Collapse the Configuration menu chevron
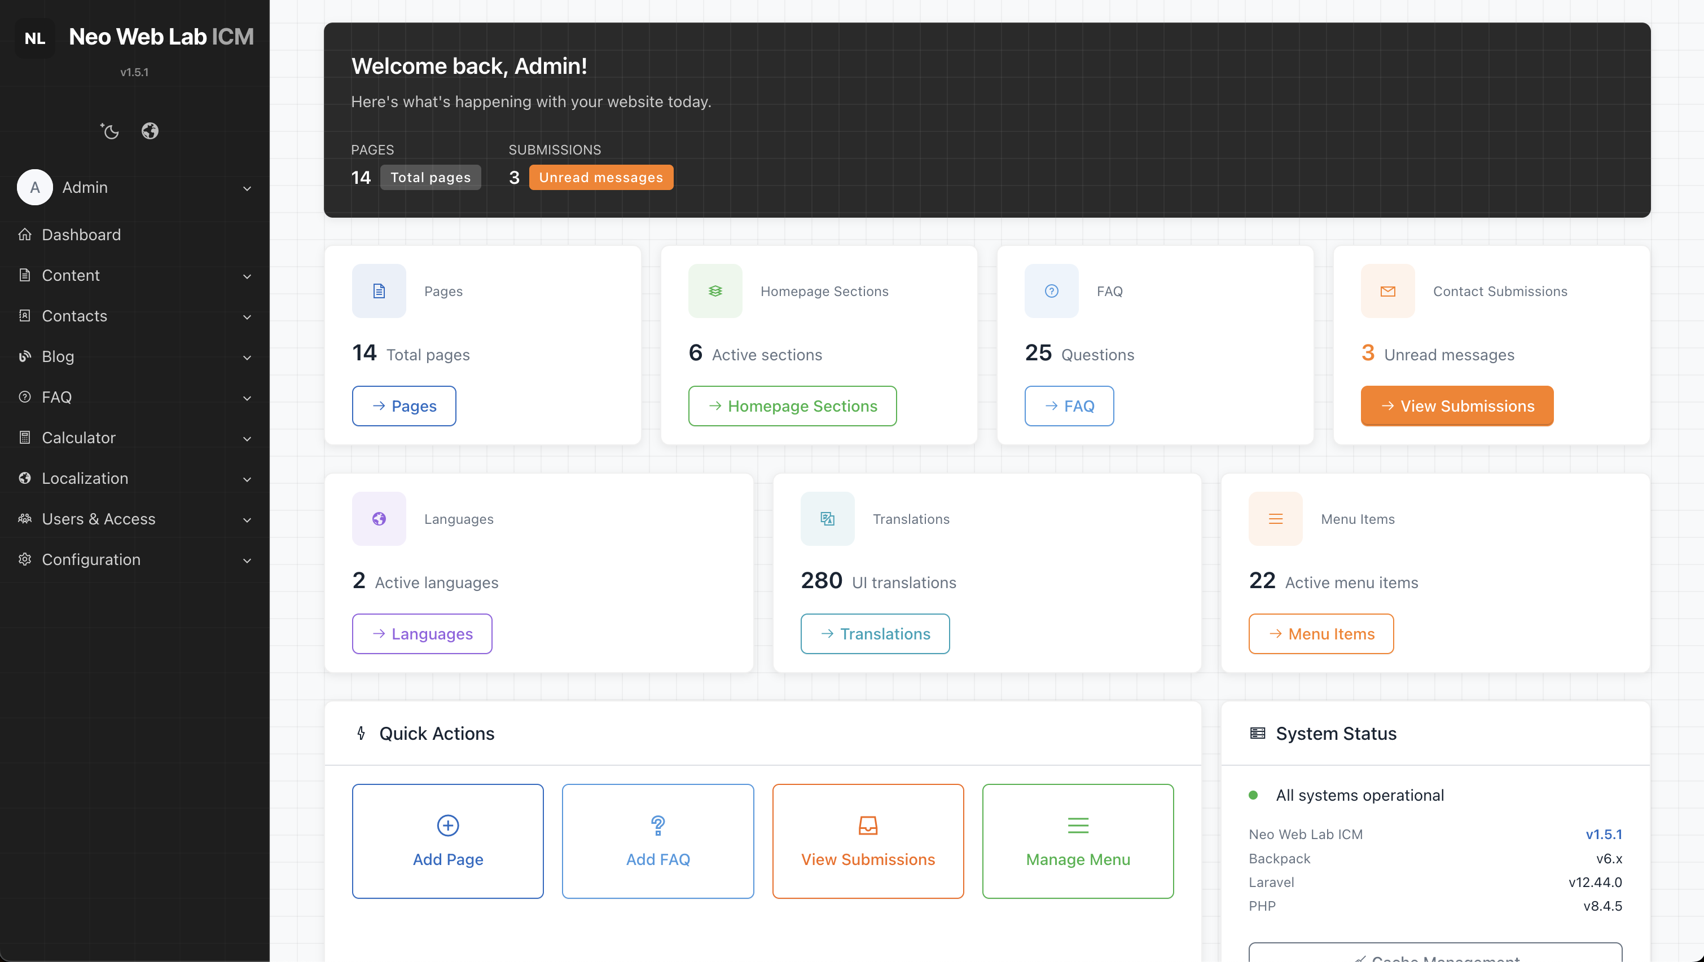This screenshot has height=962, width=1704. click(247, 560)
